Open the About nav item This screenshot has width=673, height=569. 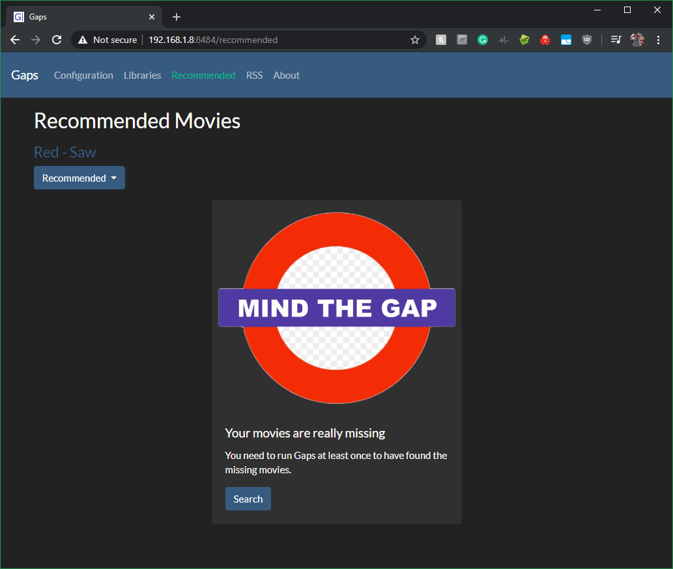(x=286, y=75)
